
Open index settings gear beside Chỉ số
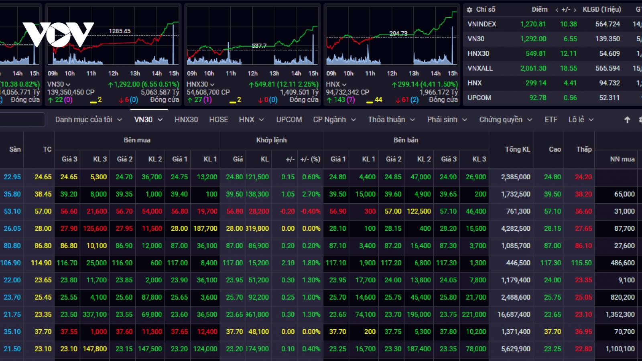[469, 10]
